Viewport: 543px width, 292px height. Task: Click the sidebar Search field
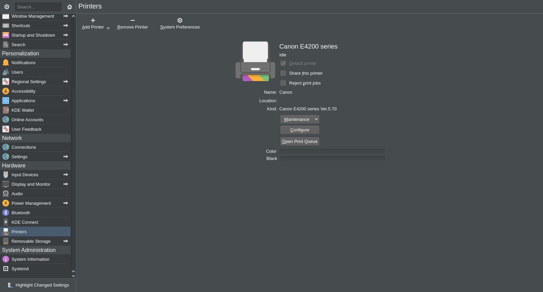[x=38, y=7]
